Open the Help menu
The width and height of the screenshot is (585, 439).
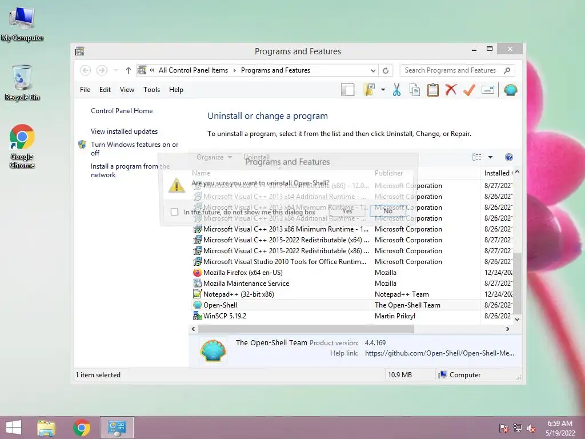click(176, 90)
